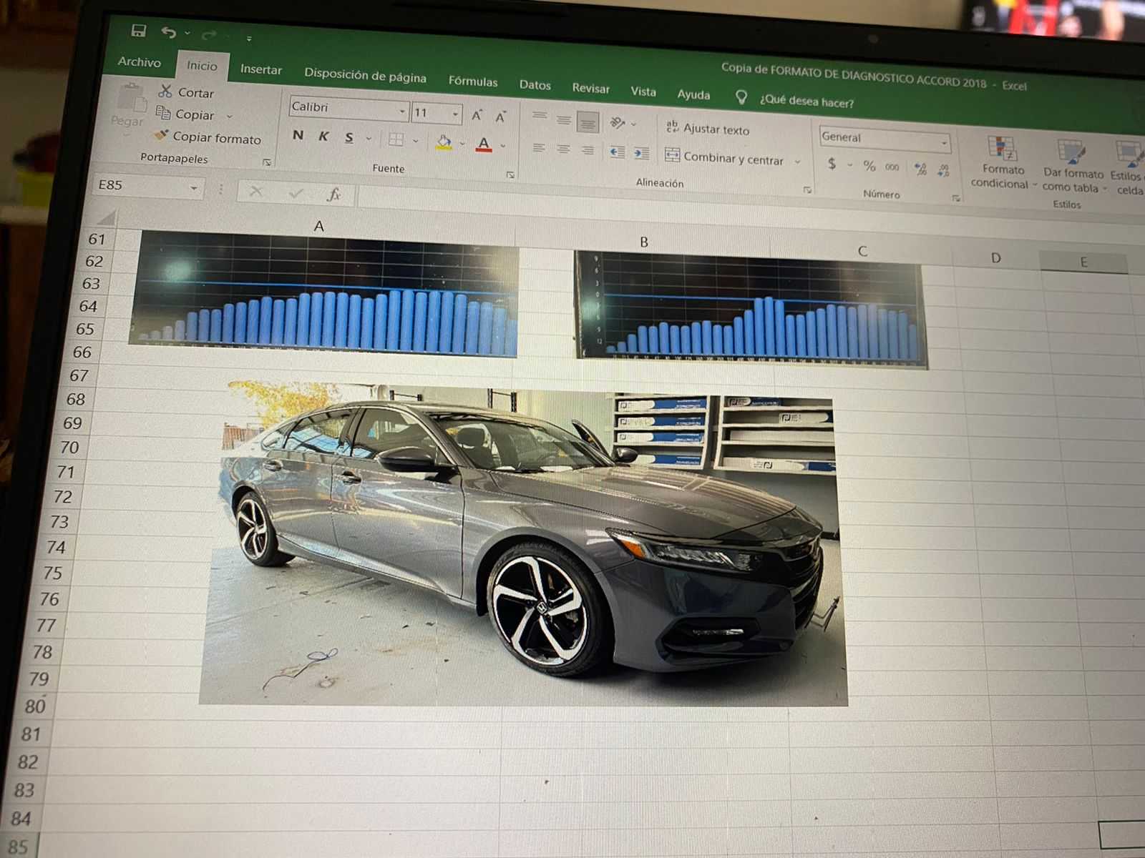Select column A header
1145x858 pixels.
coord(318,226)
